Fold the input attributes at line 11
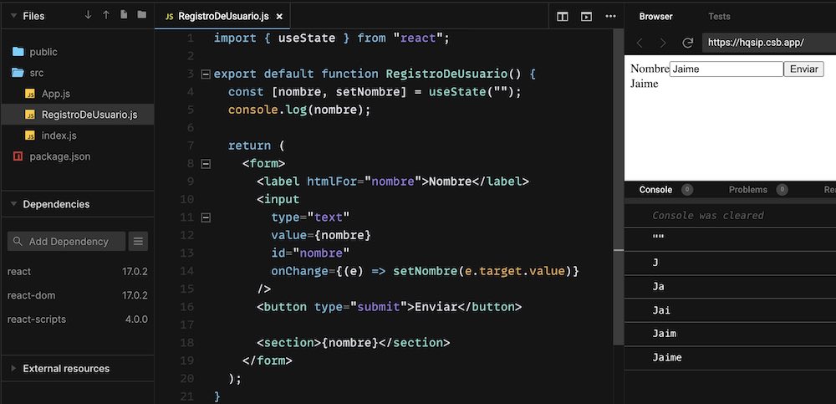836x404 pixels. 206,217
